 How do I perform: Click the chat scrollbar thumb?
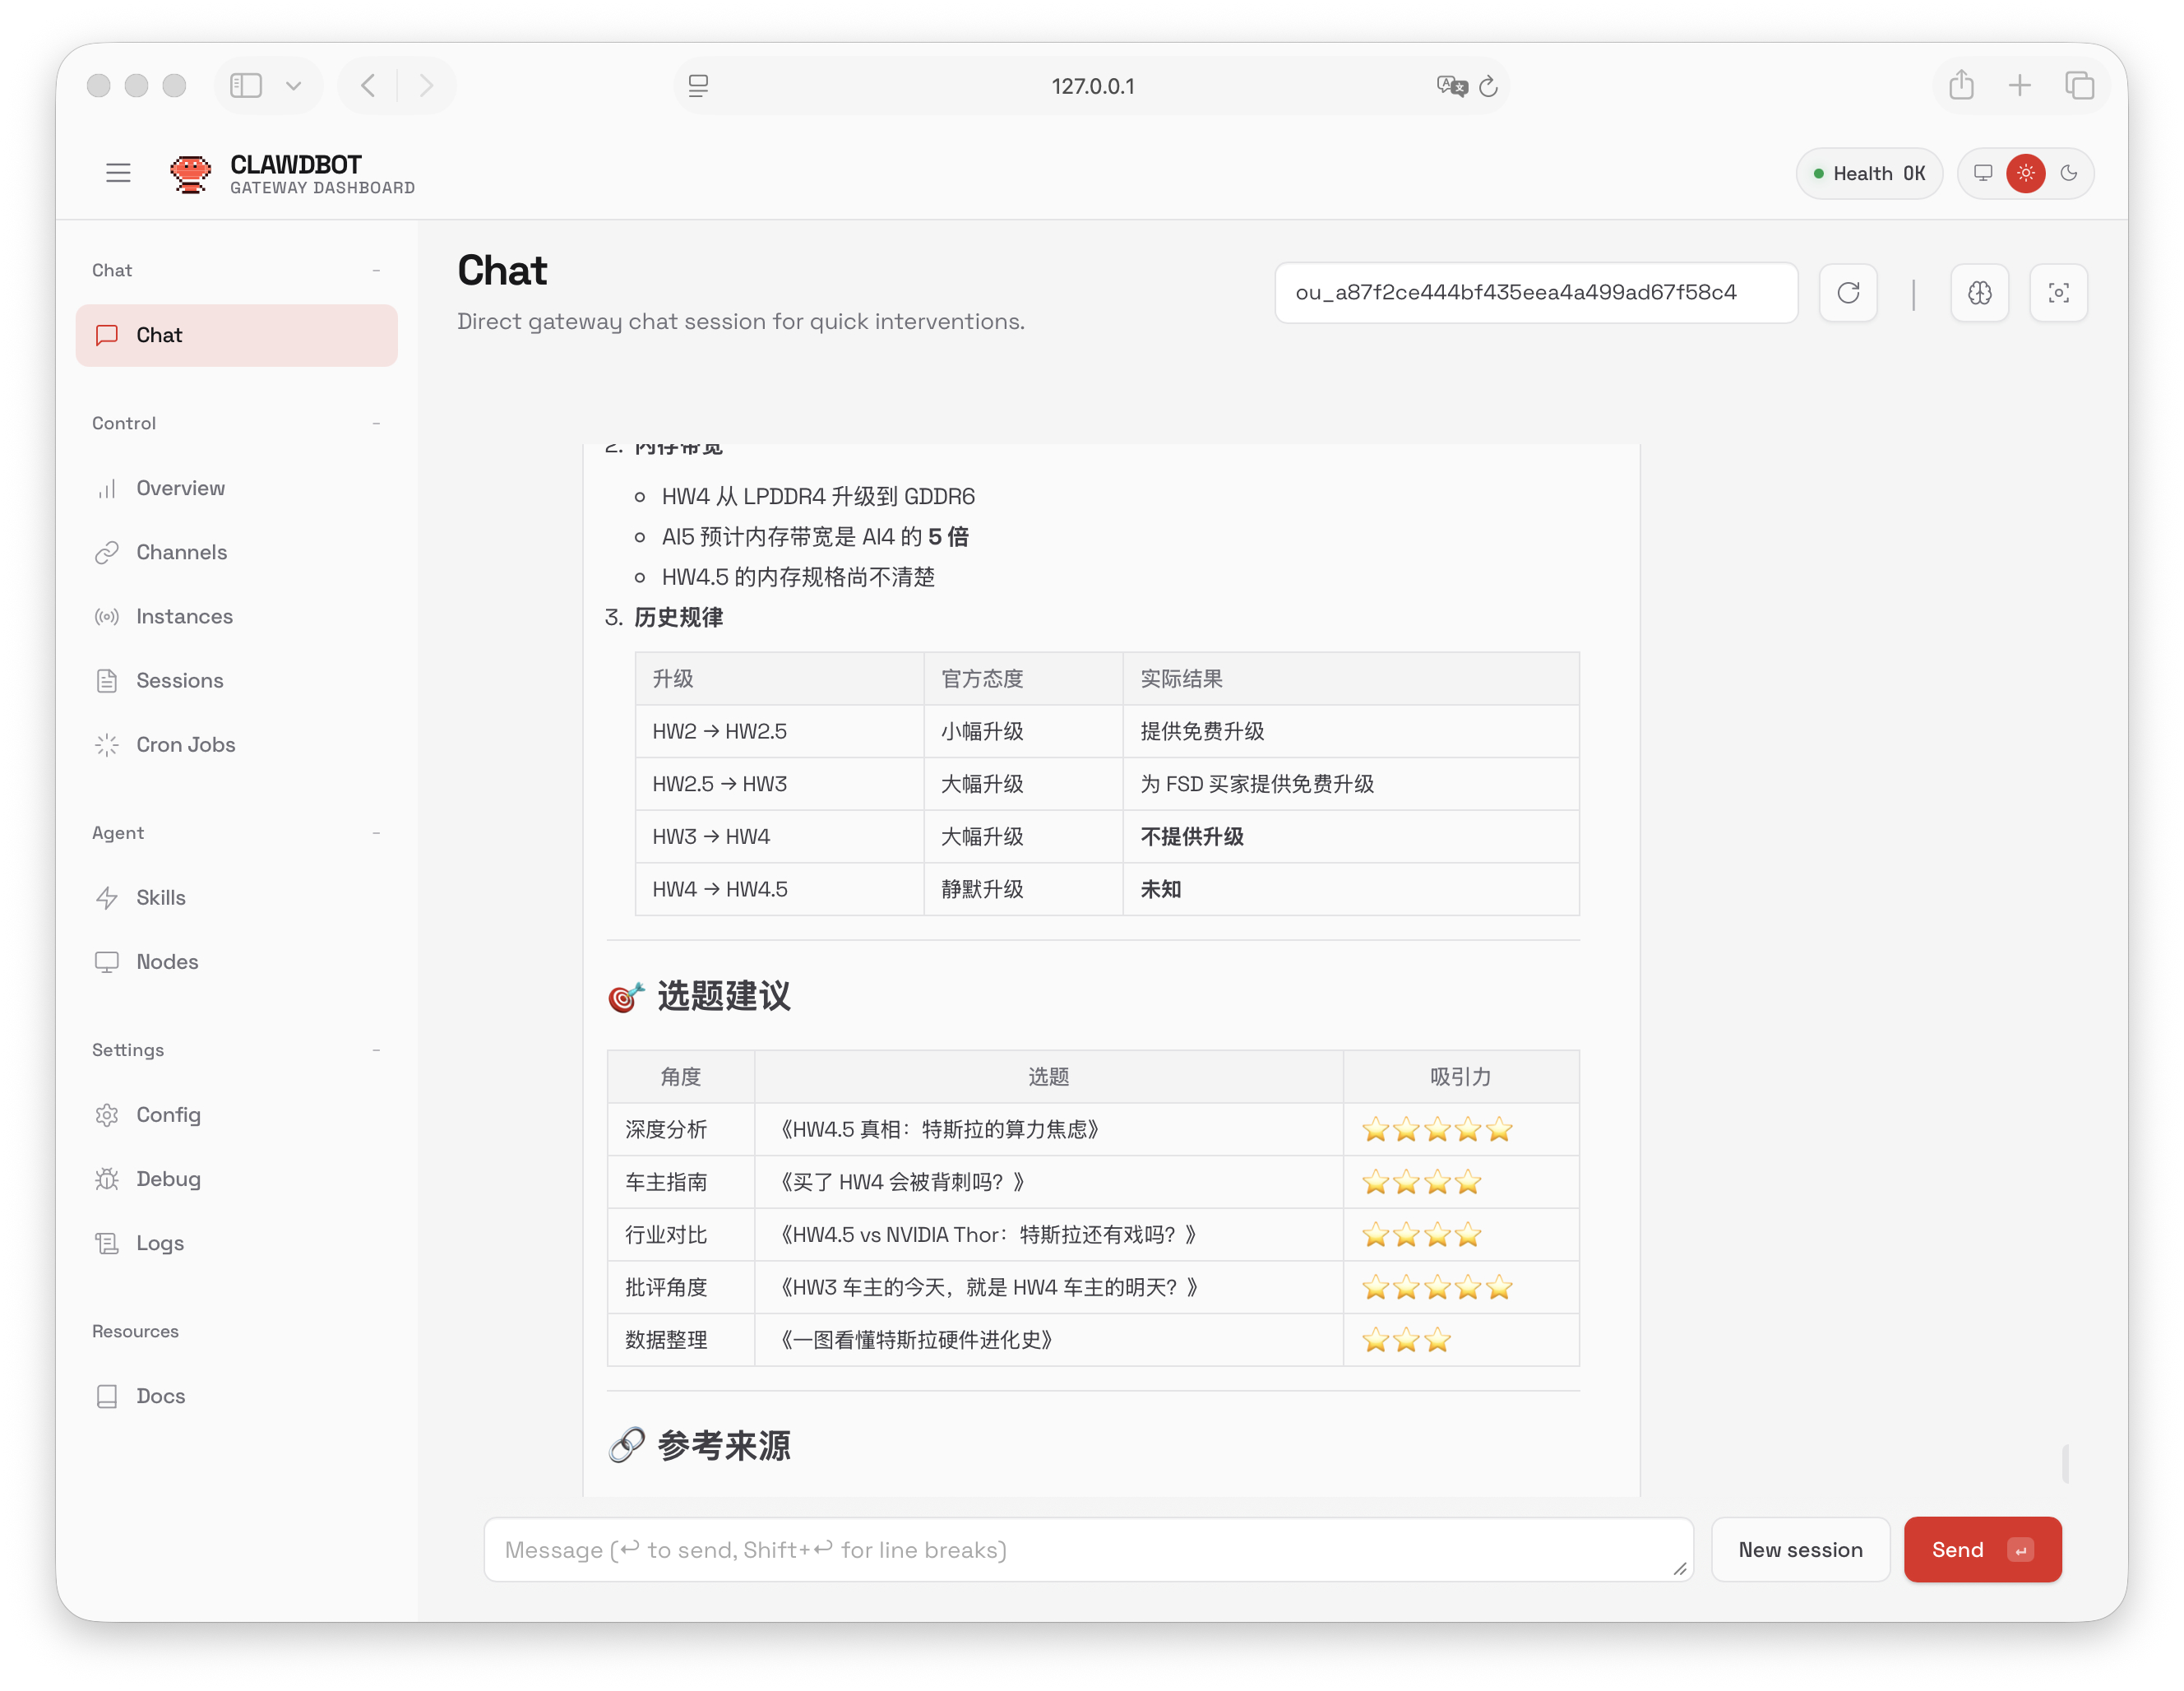pyautogui.click(x=2065, y=1463)
